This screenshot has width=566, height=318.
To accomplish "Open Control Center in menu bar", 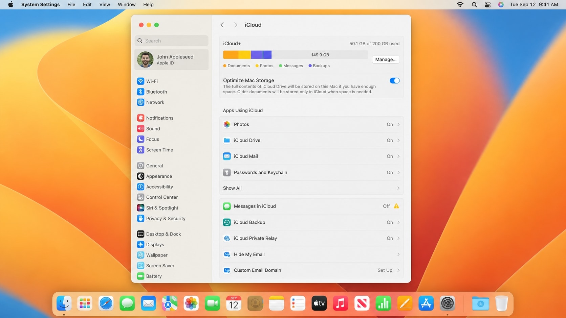I will click(487, 5).
